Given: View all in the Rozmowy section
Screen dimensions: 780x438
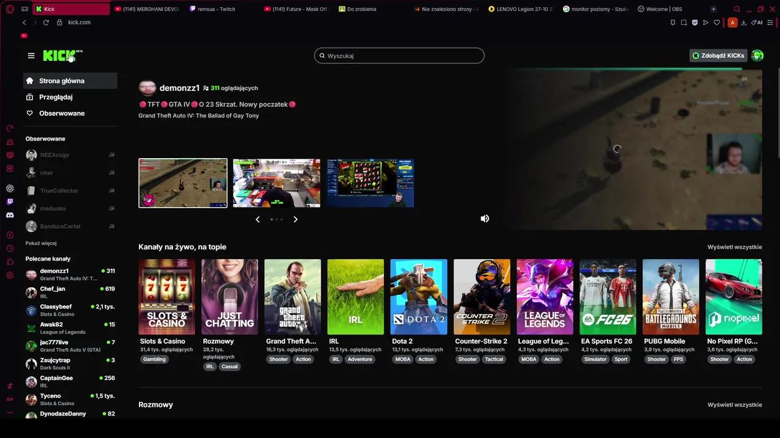Looking at the screenshot, I should 734,405.
